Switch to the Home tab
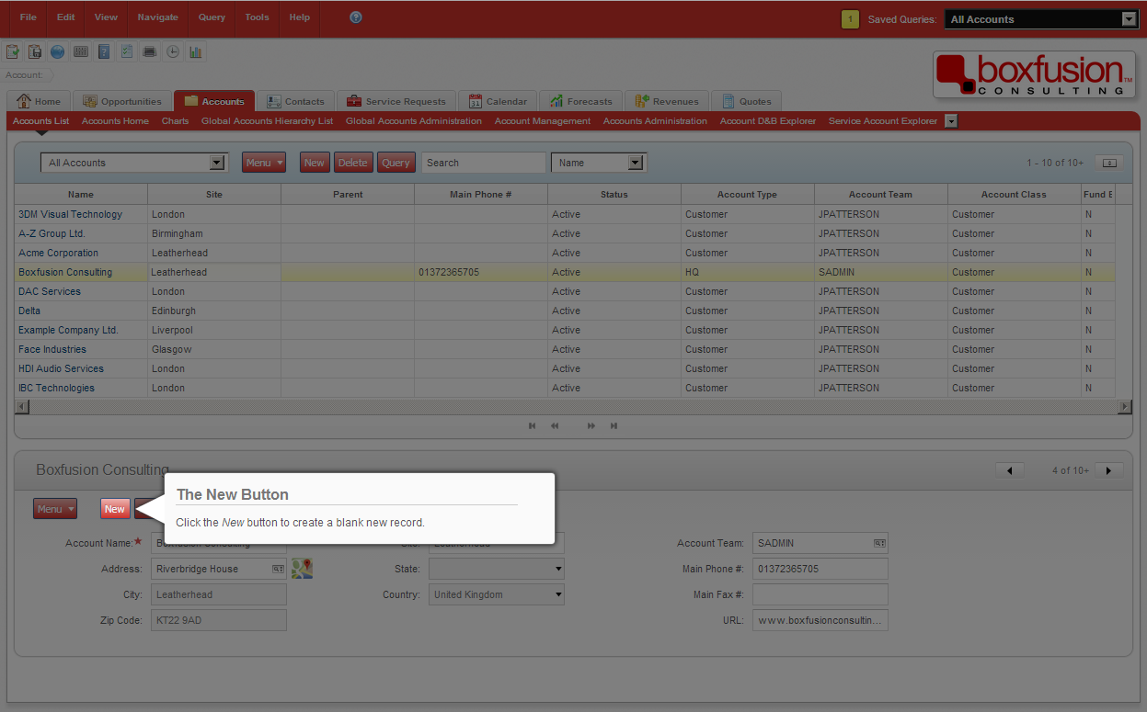Image resolution: width=1147 pixels, height=712 pixels. 39,101
